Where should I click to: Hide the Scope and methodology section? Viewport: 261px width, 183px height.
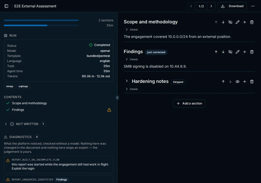click(230, 22)
